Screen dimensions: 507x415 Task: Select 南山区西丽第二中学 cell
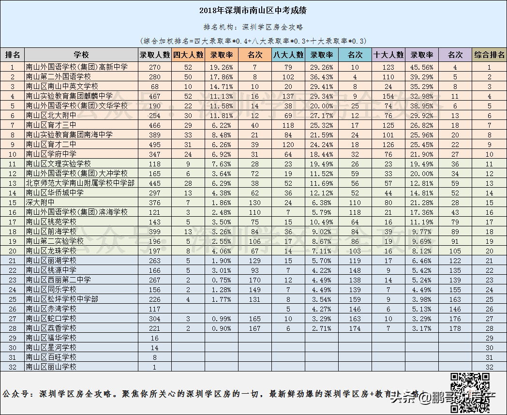click(x=81, y=280)
